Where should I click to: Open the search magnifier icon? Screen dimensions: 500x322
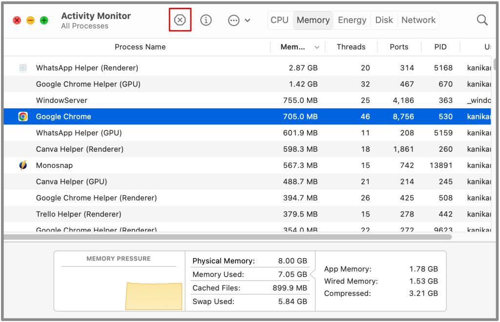point(482,20)
